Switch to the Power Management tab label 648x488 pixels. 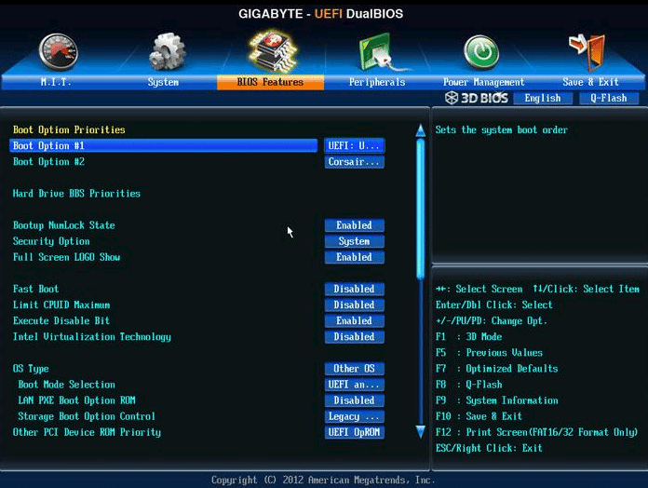point(483,82)
